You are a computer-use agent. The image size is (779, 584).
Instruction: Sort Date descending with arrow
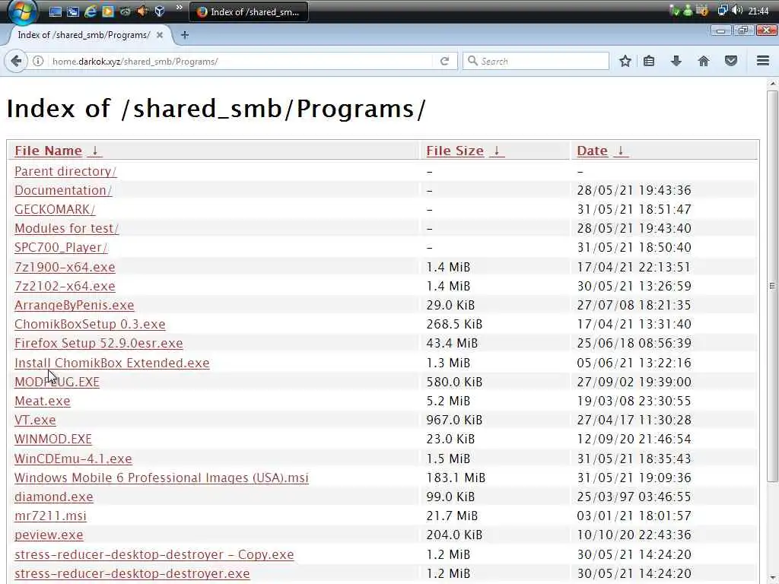[x=621, y=151]
